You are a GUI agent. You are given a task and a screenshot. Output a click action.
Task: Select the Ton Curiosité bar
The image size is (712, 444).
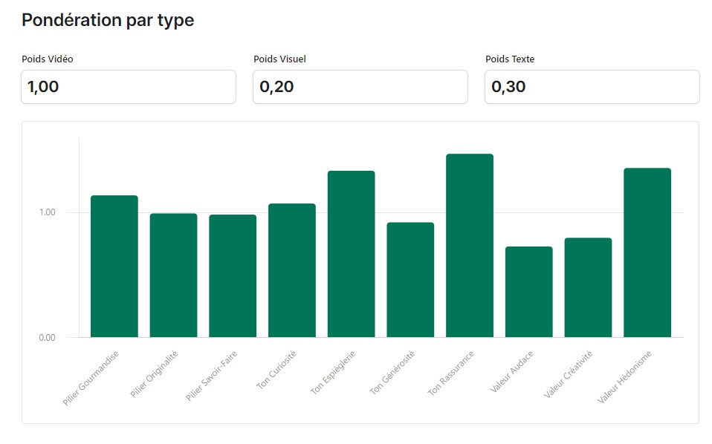point(292,270)
